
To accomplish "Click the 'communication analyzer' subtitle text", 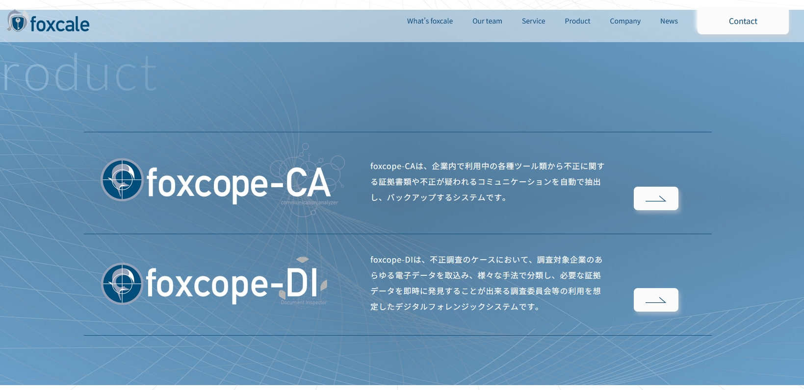I will pos(310,202).
